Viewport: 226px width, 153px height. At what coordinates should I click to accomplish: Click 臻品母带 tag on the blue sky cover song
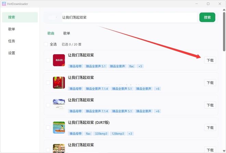(x=76, y=111)
